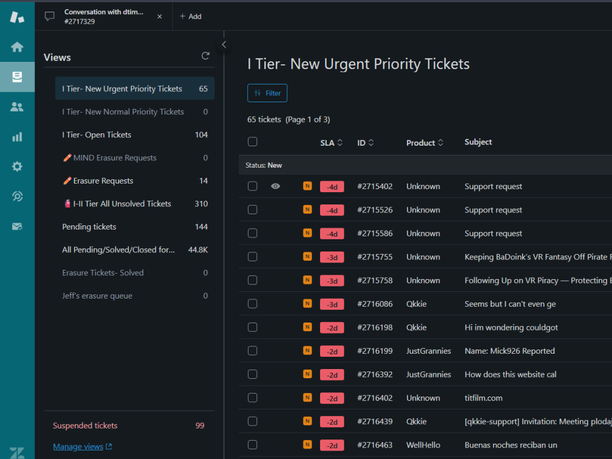Check the box for ticket #2716086
The width and height of the screenshot is (612, 459).
point(253,304)
